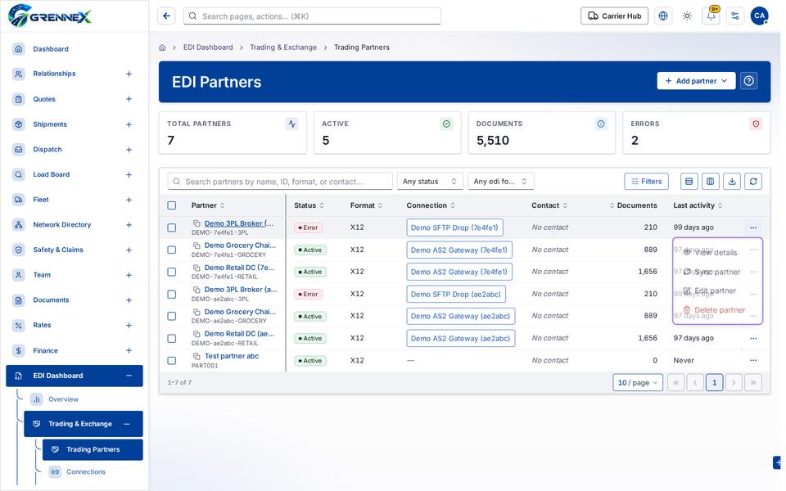Viewport: 786px width, 491px height.
Task: Choose View details in context menu
Action: tap(717, 253)
